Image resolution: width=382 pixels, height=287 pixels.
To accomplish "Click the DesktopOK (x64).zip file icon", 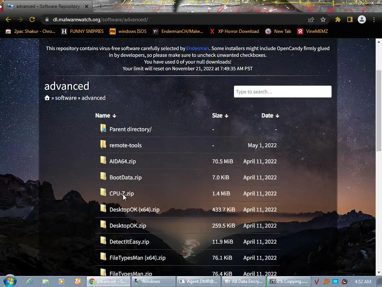I will tap(103, 209).
